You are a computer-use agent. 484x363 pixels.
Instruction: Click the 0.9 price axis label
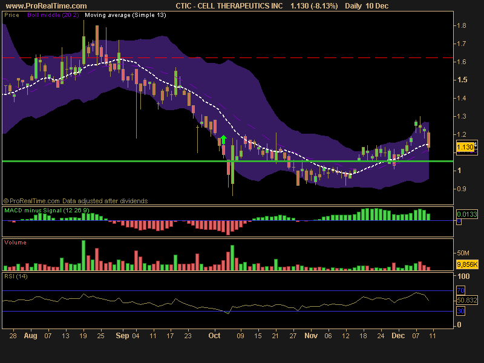pyautogui.click(x=462, y=189)
